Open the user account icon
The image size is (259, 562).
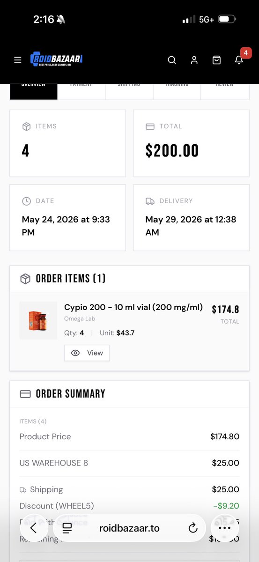tap(194, 60)
